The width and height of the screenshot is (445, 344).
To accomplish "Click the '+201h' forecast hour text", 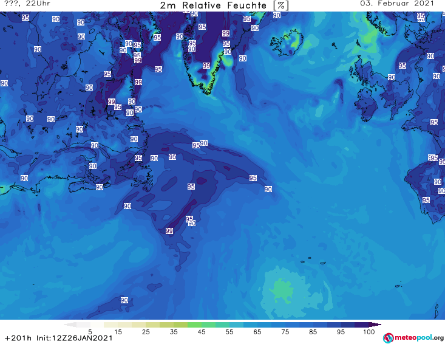I will (x=18, y=338).
